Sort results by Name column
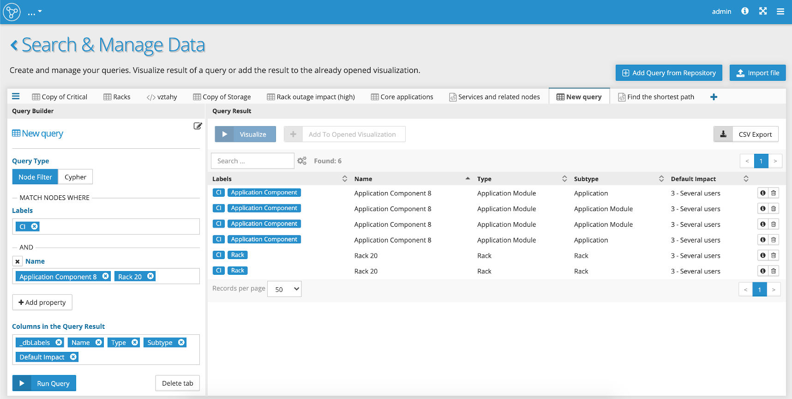Image resolution: width=792 pixels, height=399 pixels. (x=468, y=179)
